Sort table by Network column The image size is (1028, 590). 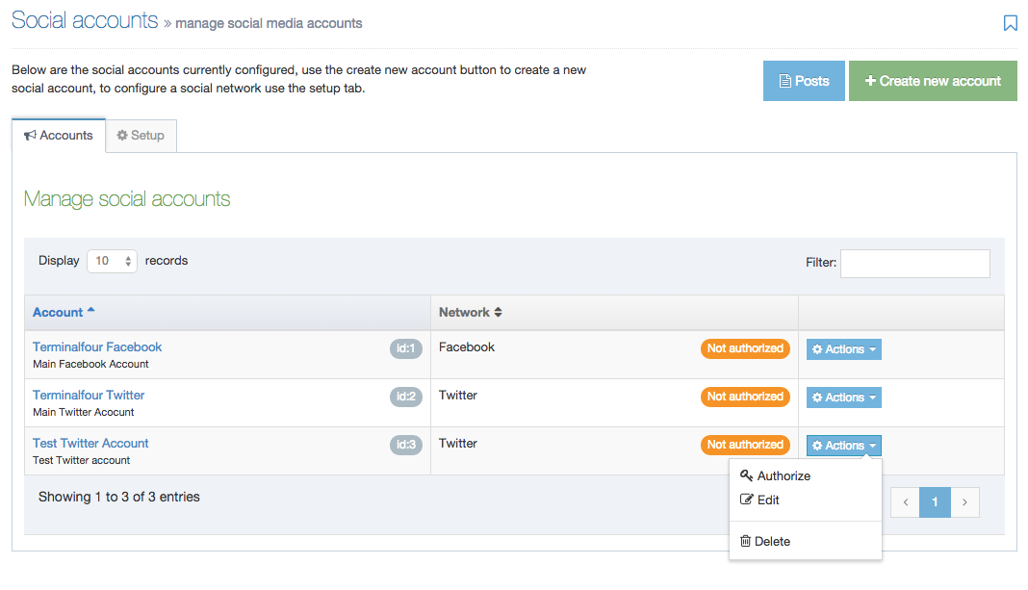point(471,312)
